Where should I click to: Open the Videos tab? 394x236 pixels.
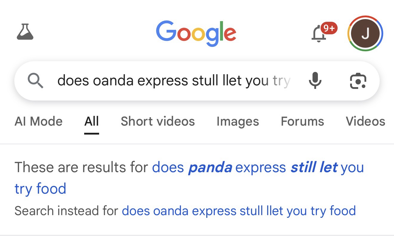click(x=365, y=121)
